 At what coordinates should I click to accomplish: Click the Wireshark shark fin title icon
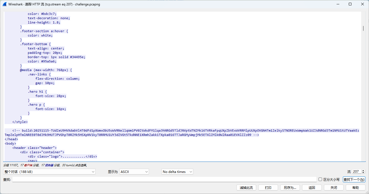point(4,4)
